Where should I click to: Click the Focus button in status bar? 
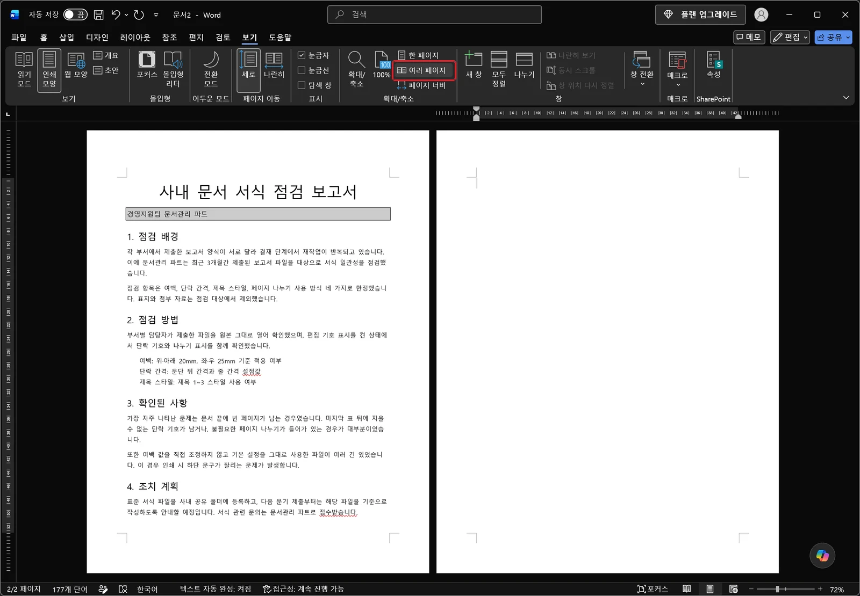(x=653, y=589)
